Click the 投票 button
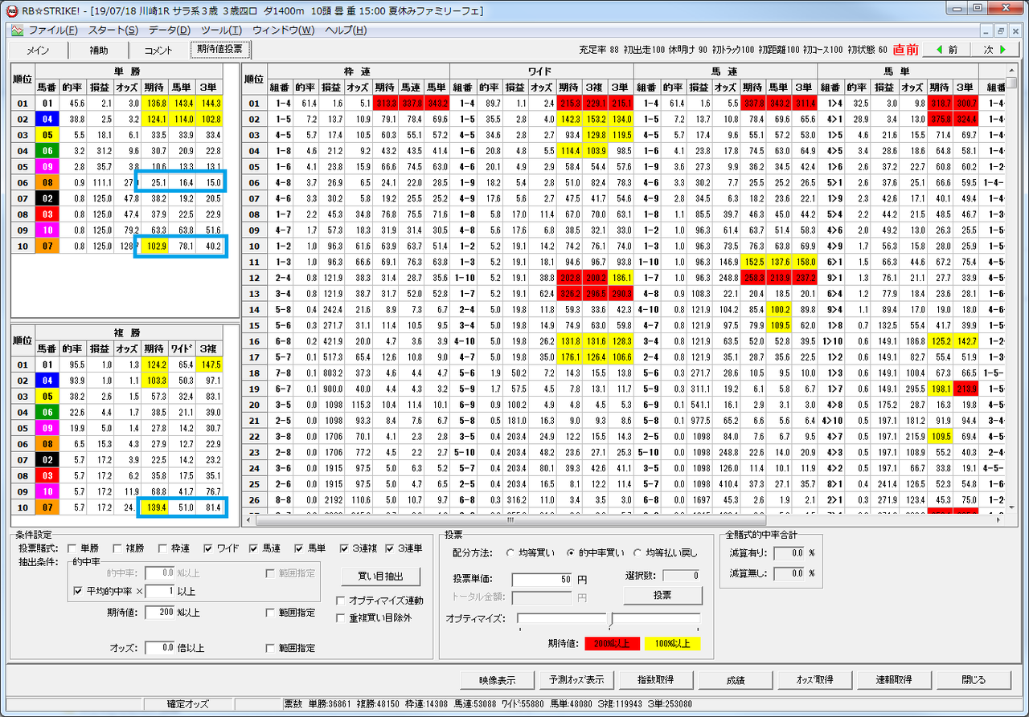1029x717 pixels. tap(662, 596)
